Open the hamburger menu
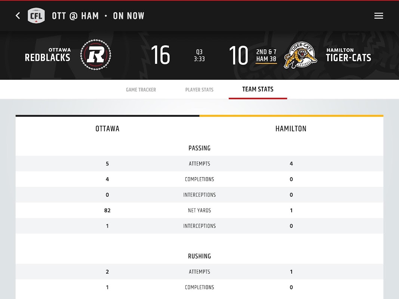This screenshot has height=299, width=399. point(378,16)
